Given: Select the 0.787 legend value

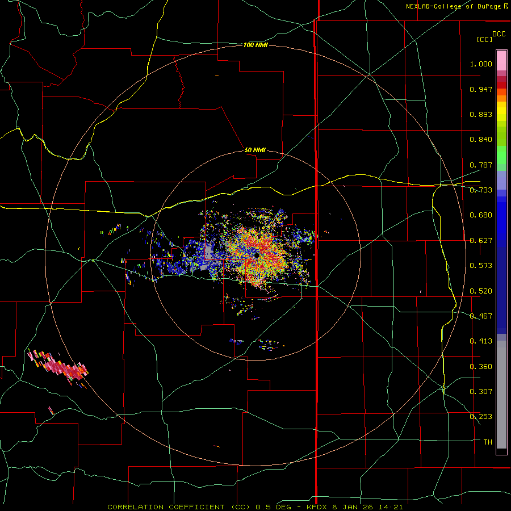Looking at the screenshot, I should pos(481,165).
